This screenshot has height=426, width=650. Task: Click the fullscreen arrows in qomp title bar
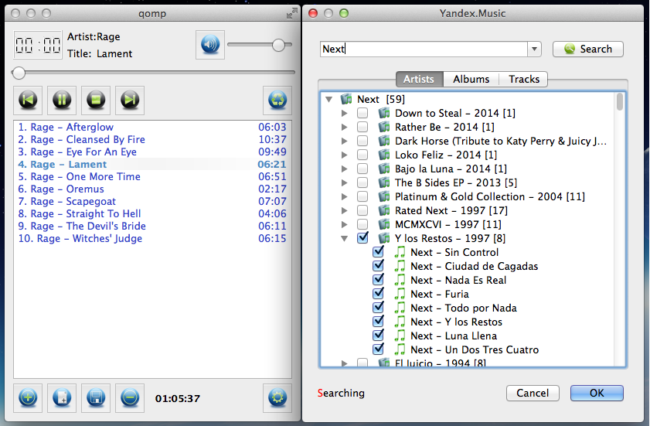[292, 13]
